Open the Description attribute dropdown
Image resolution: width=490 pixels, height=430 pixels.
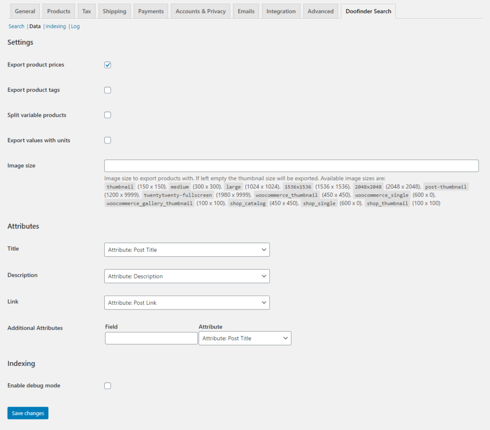coord(187,276)
